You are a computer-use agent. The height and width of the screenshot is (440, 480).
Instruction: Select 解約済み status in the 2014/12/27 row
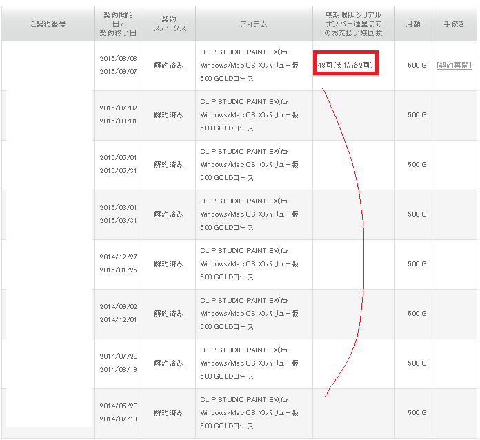click(169, 263)
